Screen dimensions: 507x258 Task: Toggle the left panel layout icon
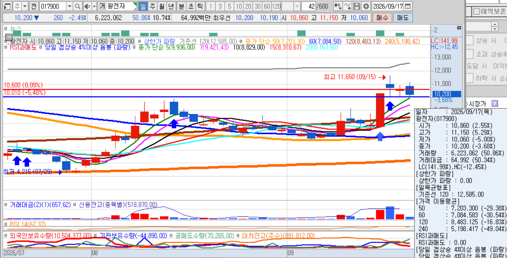[7, 6]
